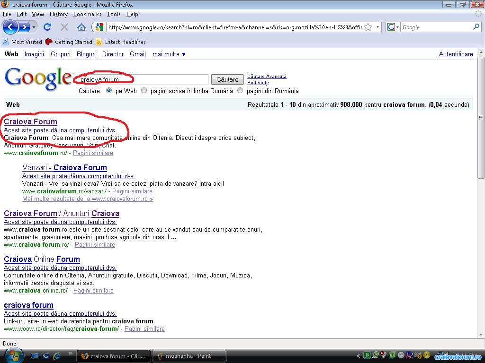485x363 pixels.
Task: Open the search engine selector dropdown
Action: (x=393, y=27)
